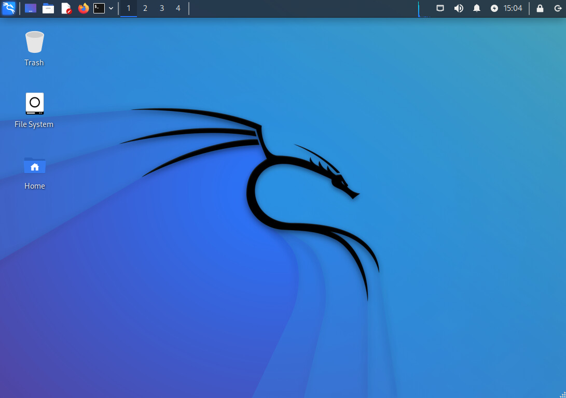566x398 pixels.
Task: Open the terminal emulator launcher
Action: [x=99, y=8]
